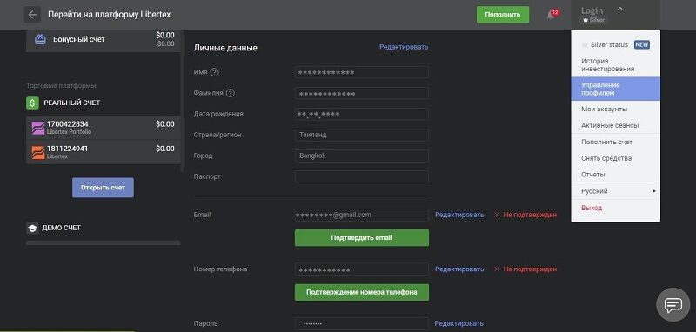696x332 pixels.
Task: Click Редактировать link next to Номер телефона
Action: tap(459, 269)
